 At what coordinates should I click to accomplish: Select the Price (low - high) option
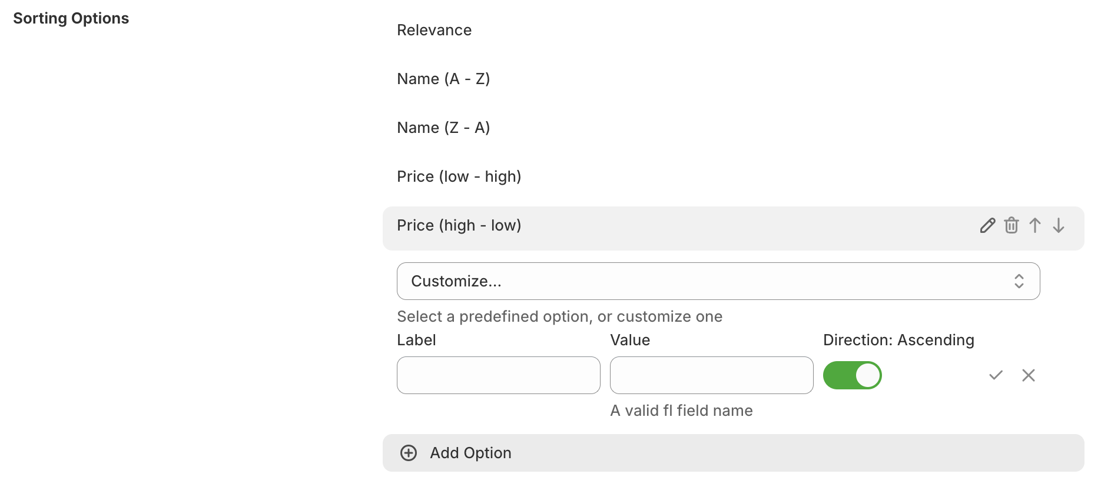click(x=459, y=177)
